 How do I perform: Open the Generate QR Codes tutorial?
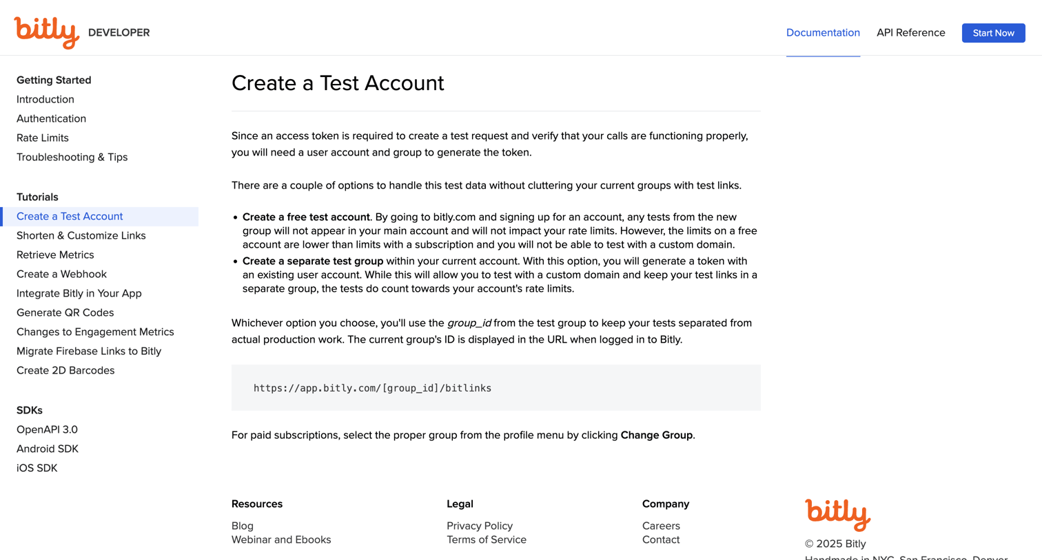coord(65,312)
